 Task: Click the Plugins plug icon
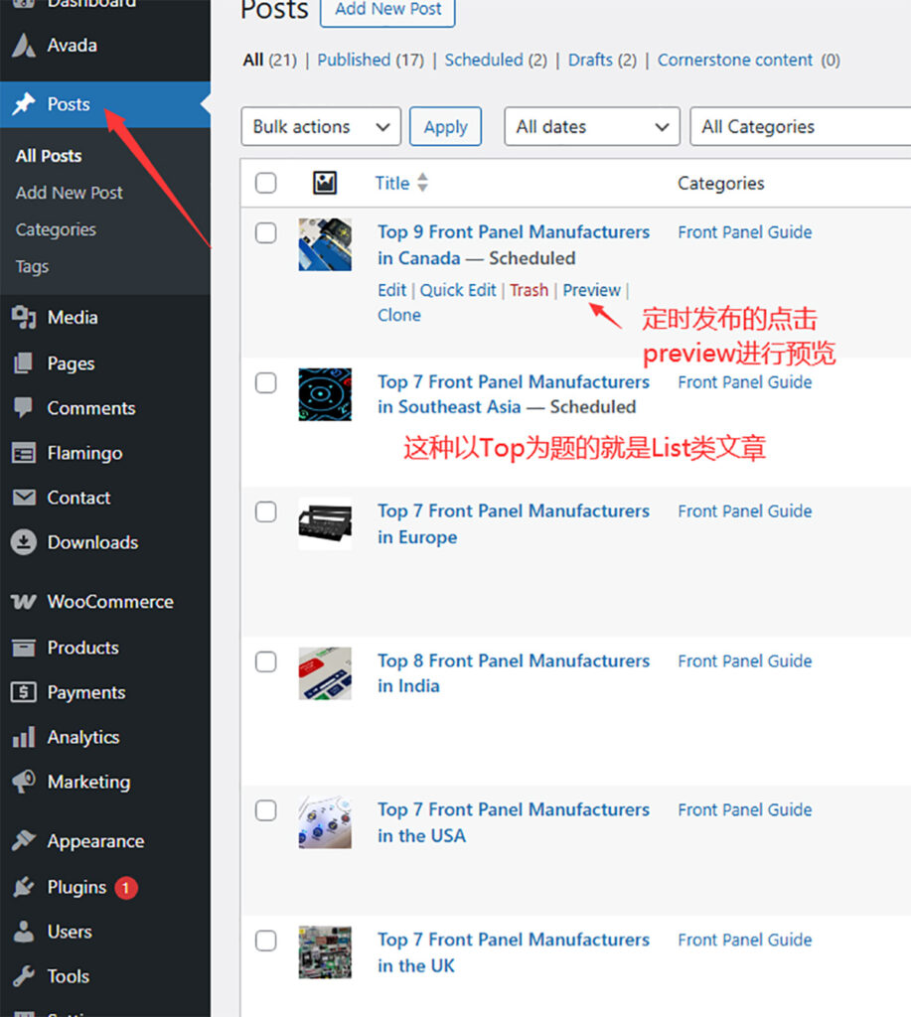(23, 887)
